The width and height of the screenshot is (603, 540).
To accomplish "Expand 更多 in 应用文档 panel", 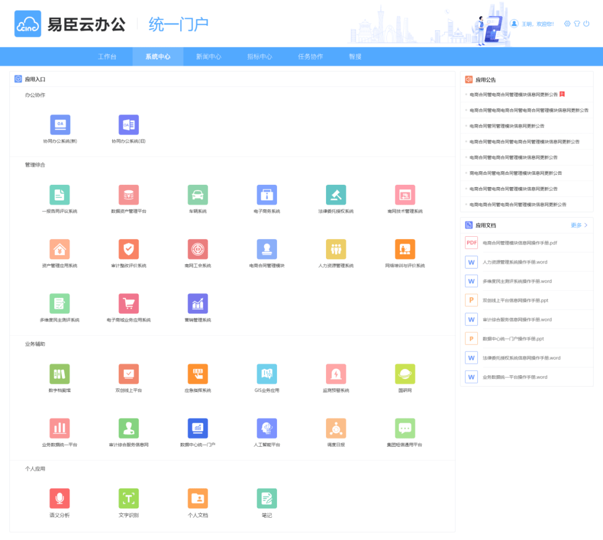I will (579, 226).
